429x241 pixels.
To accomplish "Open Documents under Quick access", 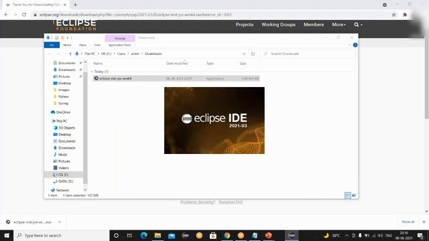I will click(x=67, y=63).
